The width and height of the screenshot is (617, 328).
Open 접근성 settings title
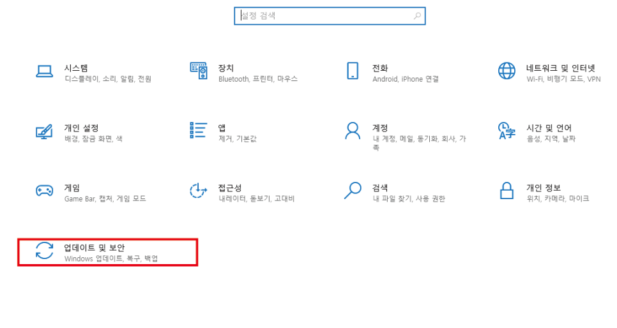click(230, 188)
